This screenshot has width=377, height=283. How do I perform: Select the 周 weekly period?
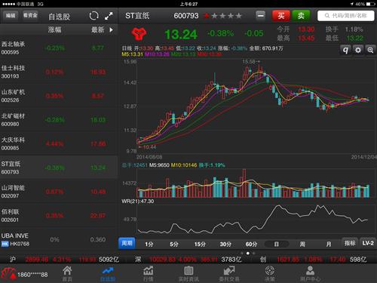tap(302, 244)
